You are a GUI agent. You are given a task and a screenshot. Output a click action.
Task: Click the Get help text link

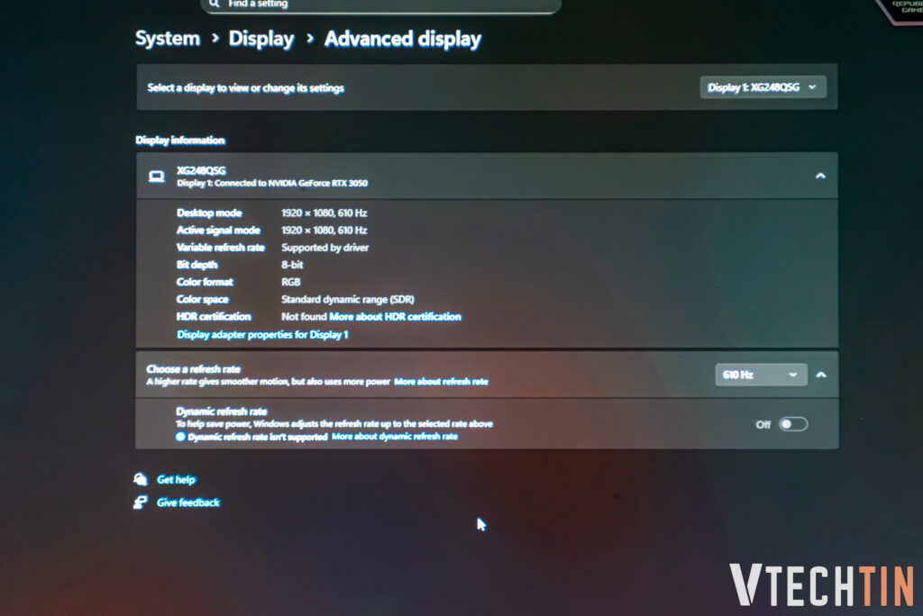click(x=176, y=480)
